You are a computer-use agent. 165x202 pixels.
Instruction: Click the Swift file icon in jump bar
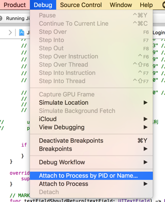coord(22,33)
